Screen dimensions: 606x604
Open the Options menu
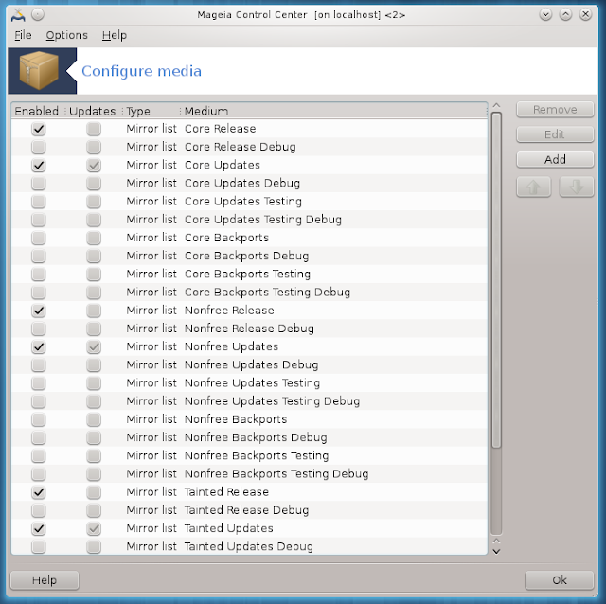tap(67, 35)
